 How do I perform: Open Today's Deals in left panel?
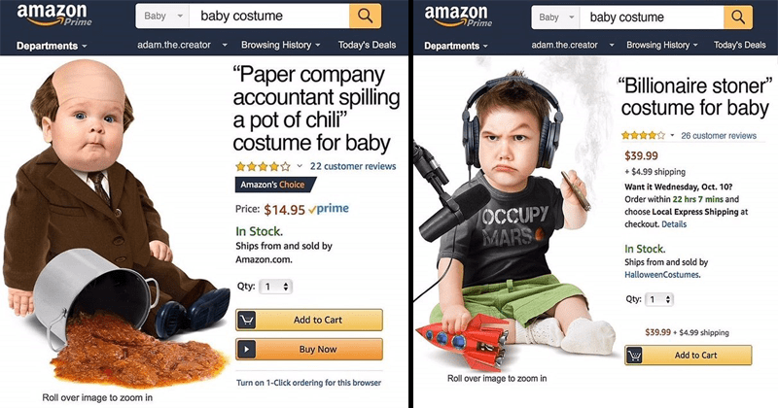(367, 45)
